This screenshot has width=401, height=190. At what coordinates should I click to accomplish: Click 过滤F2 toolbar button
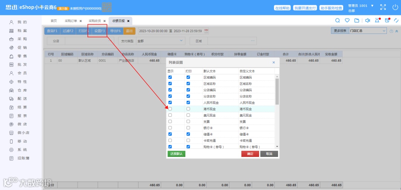[68, 31]
